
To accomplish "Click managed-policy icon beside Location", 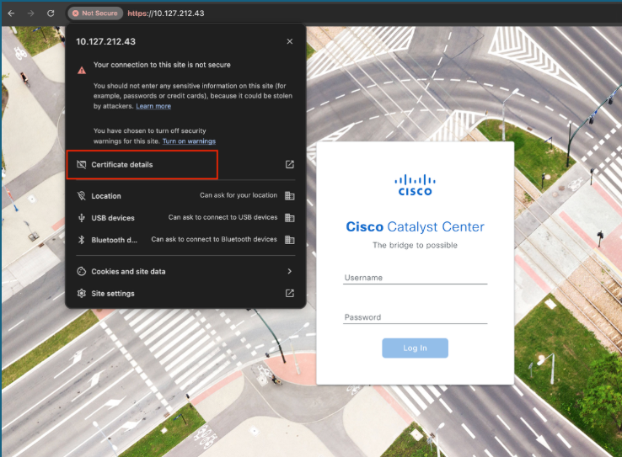I will click(x=290, y=195).
